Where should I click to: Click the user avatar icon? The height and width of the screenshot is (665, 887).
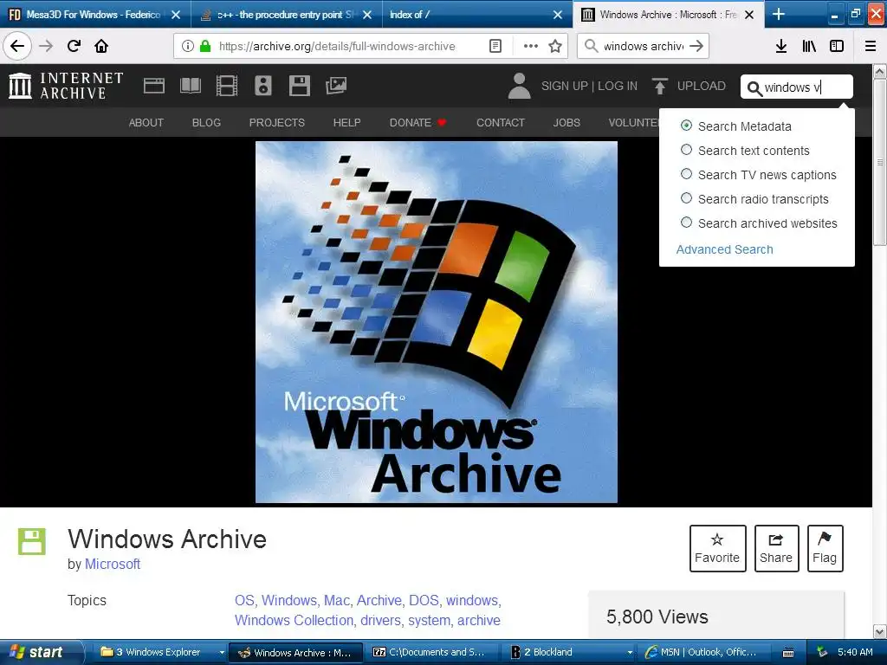tap(519, 86)
